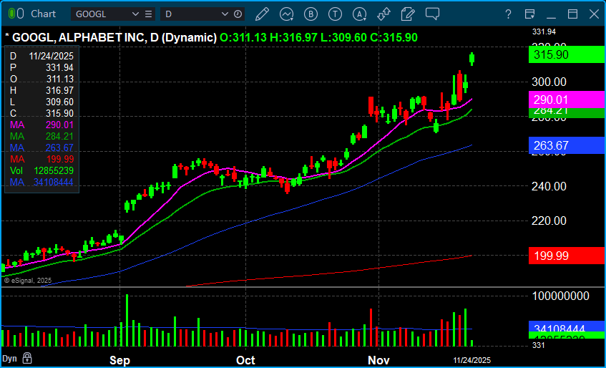This screenshot has width=606, height=368.
Task: Click into the GOOGL symbol input field
Action: coord(101,14)
